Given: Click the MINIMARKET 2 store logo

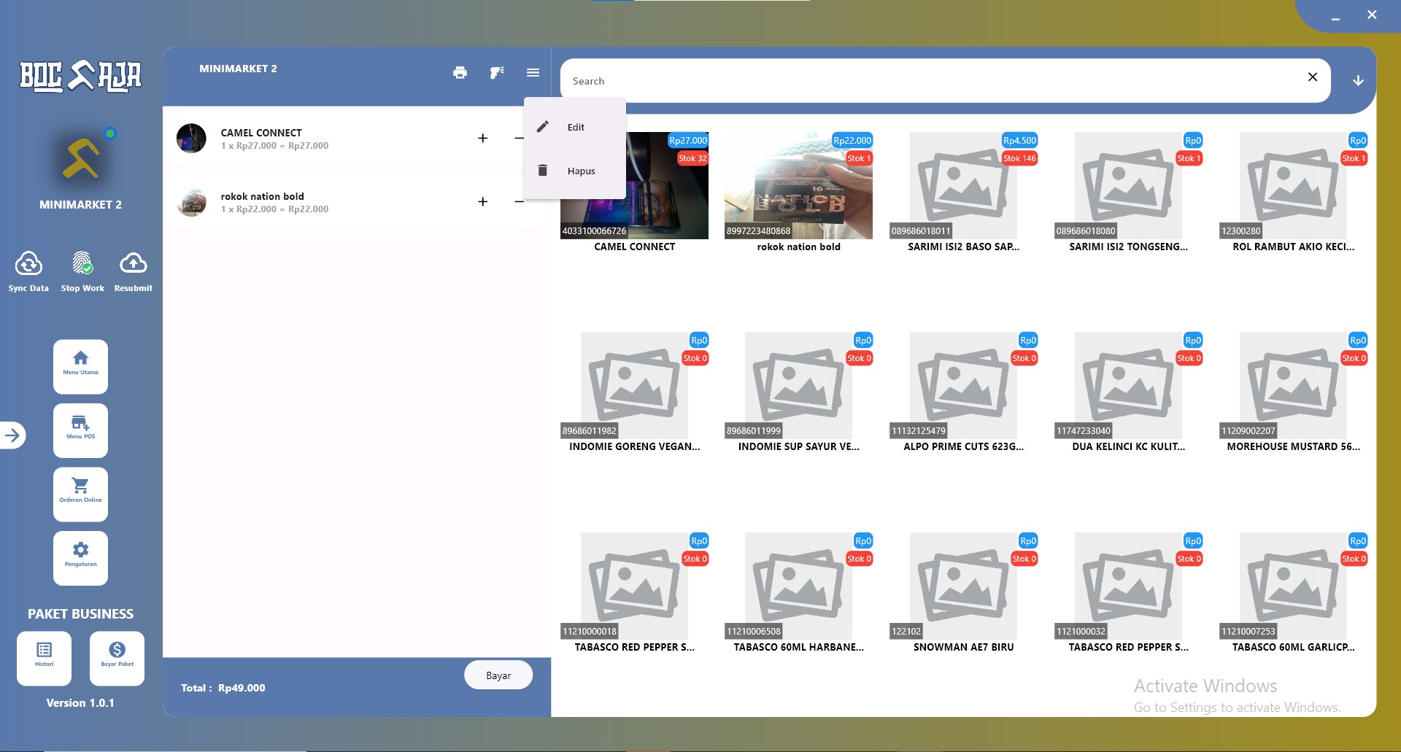Looking at the screenshot, I should tap(81, 159).
